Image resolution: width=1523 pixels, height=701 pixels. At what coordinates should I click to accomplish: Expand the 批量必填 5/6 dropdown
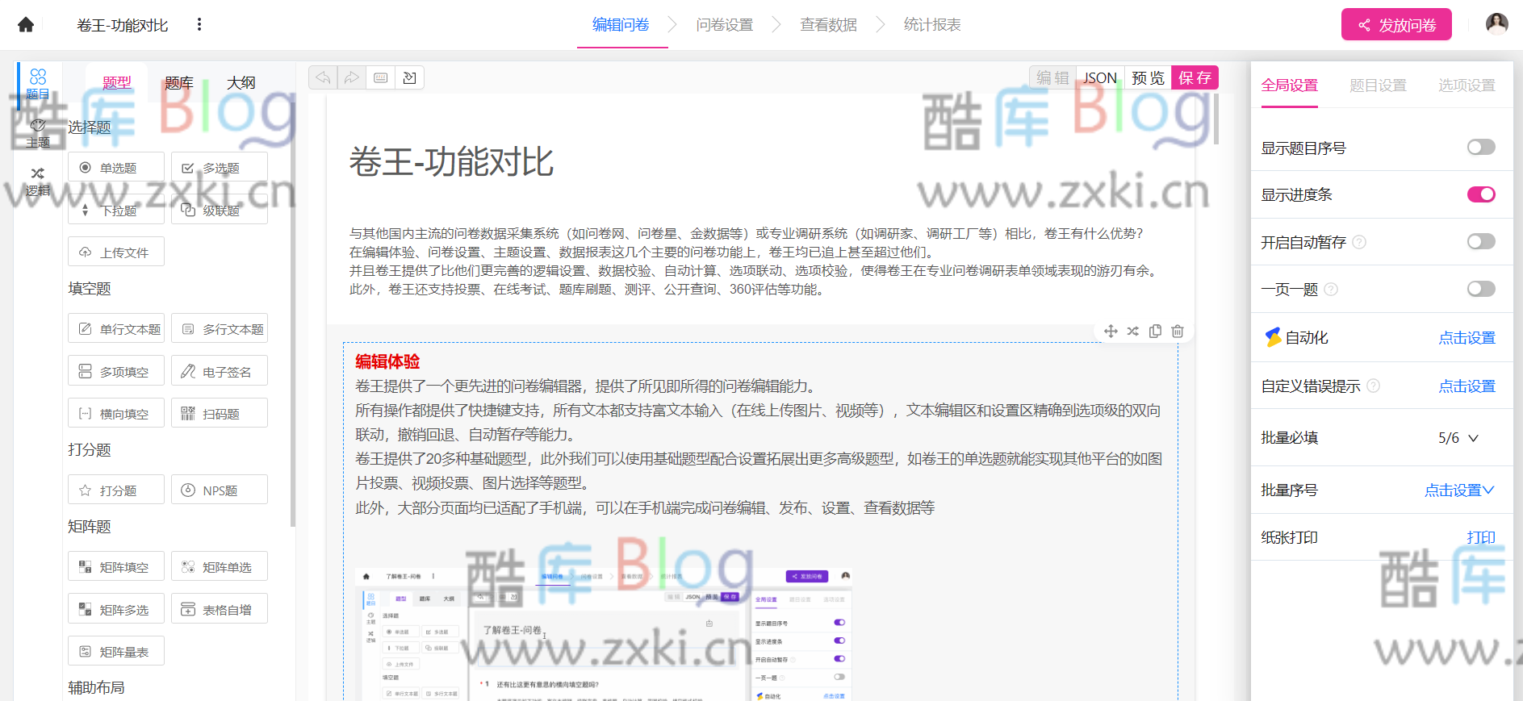[x=1458, y=438]
